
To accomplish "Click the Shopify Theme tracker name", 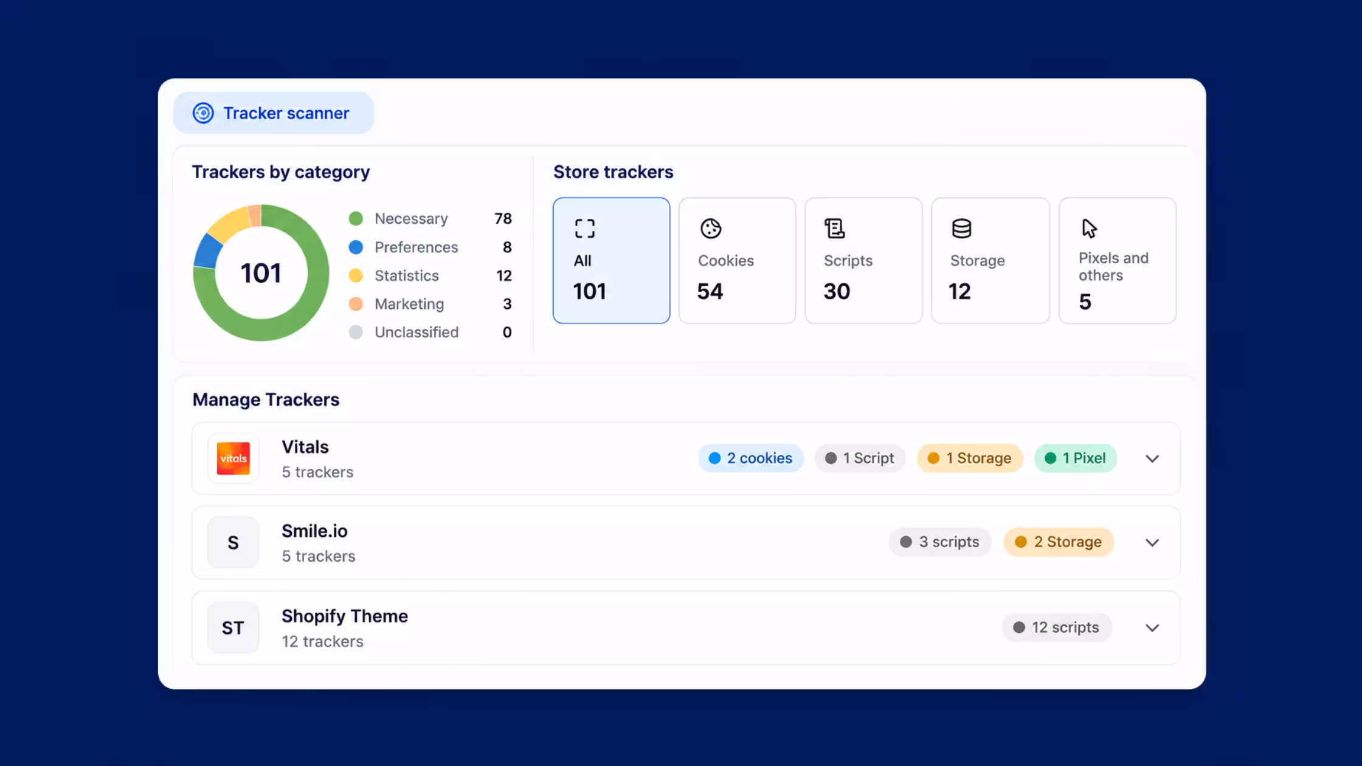I will tap(345, 616).
